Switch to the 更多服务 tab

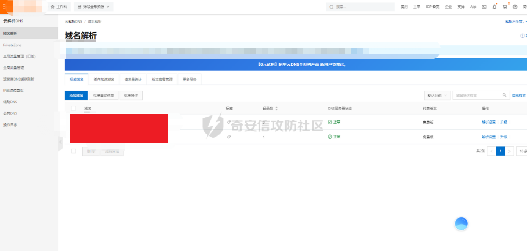click(189, 79)
